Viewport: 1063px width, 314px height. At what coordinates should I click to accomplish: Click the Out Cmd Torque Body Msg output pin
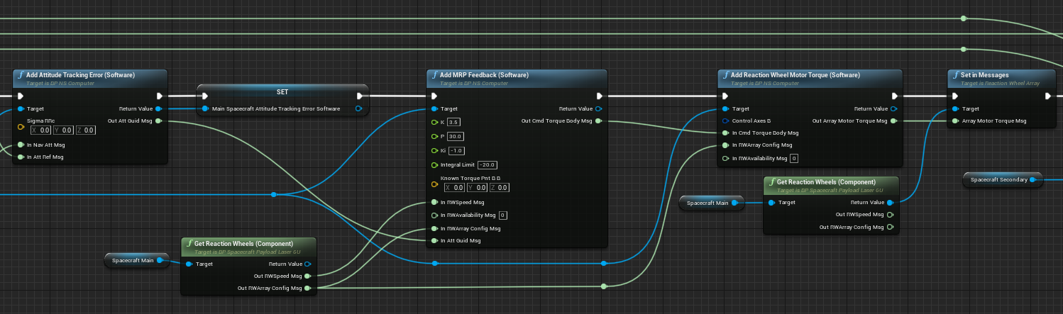tap(599, 121)
